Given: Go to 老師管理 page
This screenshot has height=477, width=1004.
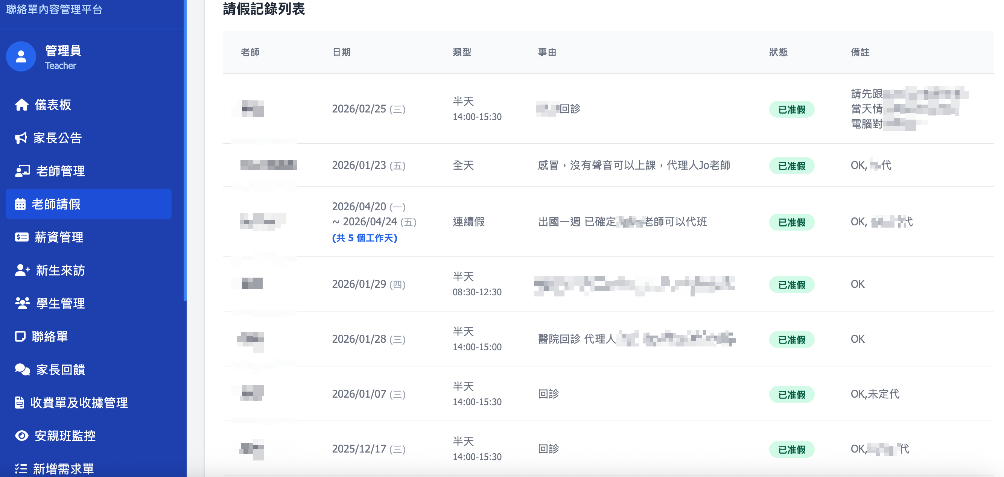Looking at the screenshot, I should pyautogui.click(x=89, y=171).
